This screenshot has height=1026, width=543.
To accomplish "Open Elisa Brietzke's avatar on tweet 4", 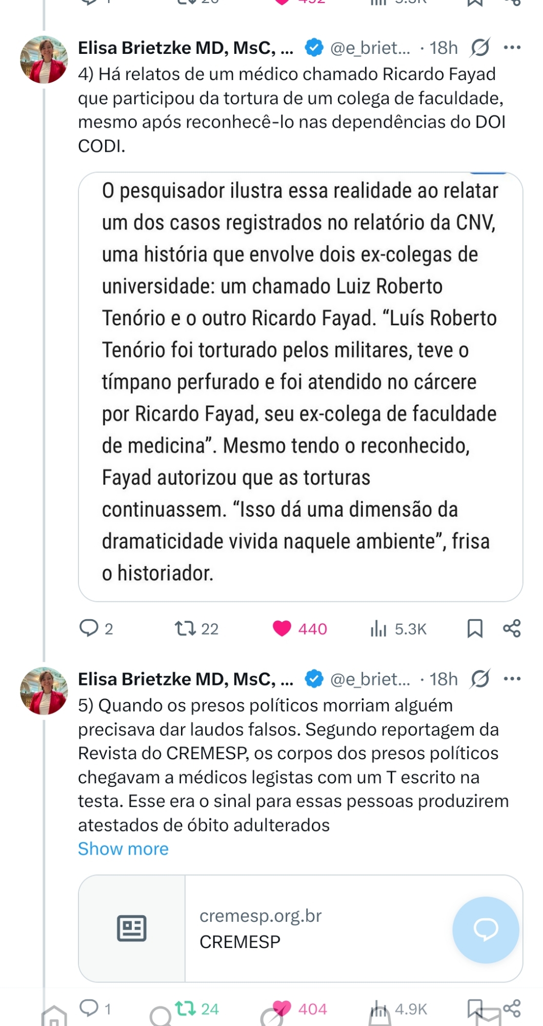I will (x=44, y=60).
